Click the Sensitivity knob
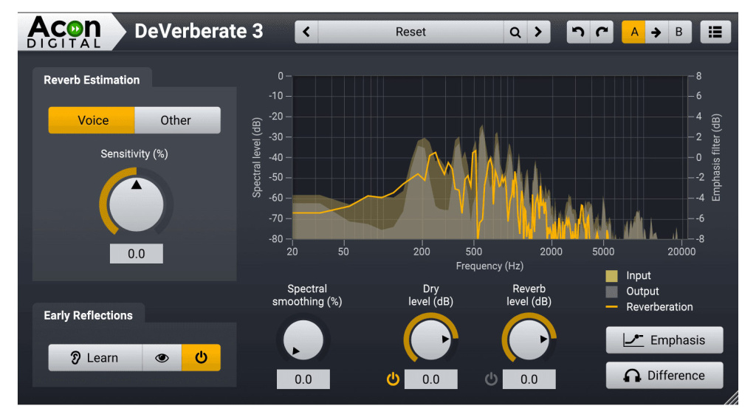This screenshot has height=417, width=756. coord(137,204)
